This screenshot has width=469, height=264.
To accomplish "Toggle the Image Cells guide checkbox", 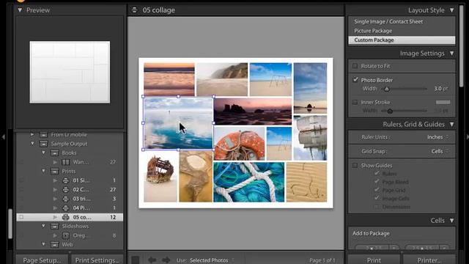I will point(377,198).
